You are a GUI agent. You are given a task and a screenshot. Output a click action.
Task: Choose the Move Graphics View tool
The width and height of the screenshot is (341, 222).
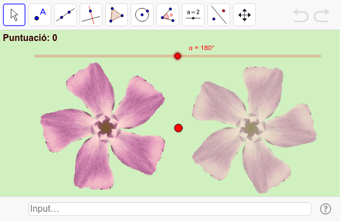click(x=244, y=15)
